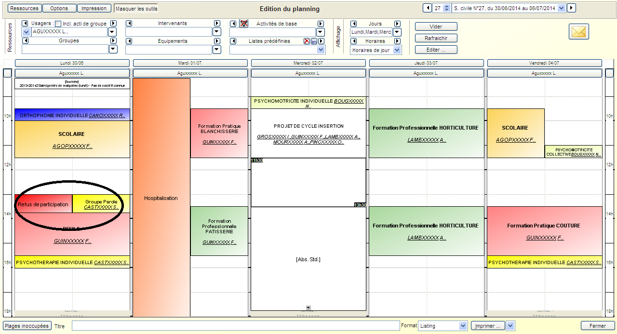Open the Groupes dropdown arrow

[113, 49]
